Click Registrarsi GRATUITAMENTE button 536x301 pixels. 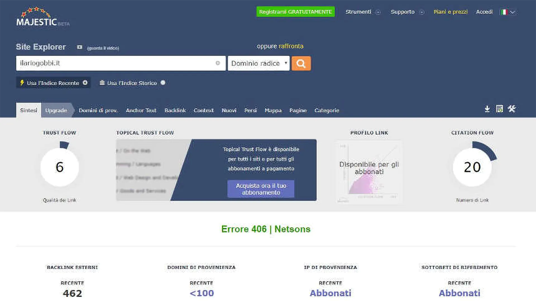(295, 12)
